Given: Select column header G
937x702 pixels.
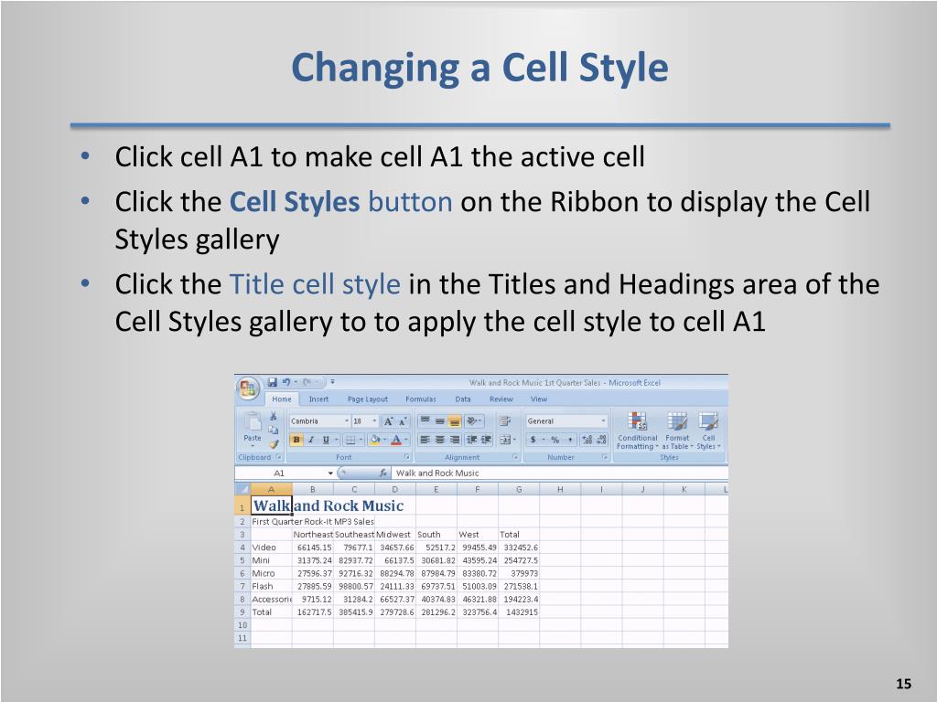Looking at the screenshot, I should 519,490.
